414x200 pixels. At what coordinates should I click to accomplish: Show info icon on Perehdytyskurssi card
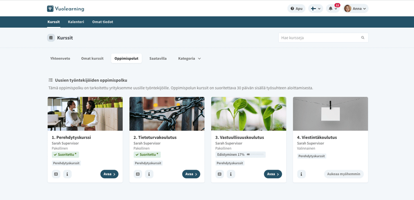click(x=67, y=174)
